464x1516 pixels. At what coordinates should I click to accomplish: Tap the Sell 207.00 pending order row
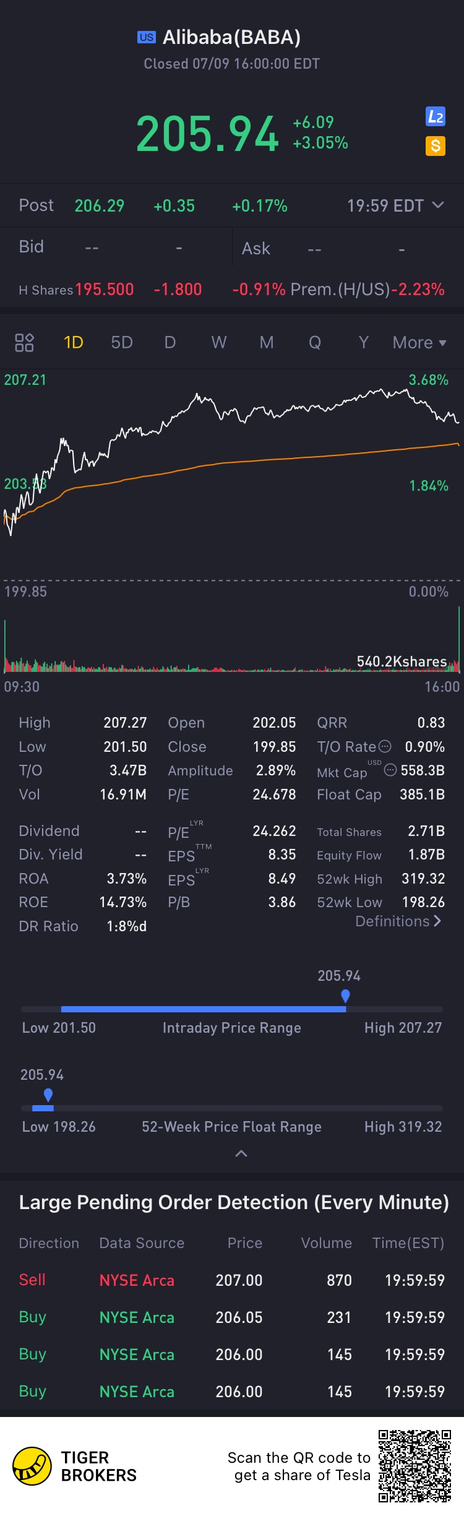232,1280
